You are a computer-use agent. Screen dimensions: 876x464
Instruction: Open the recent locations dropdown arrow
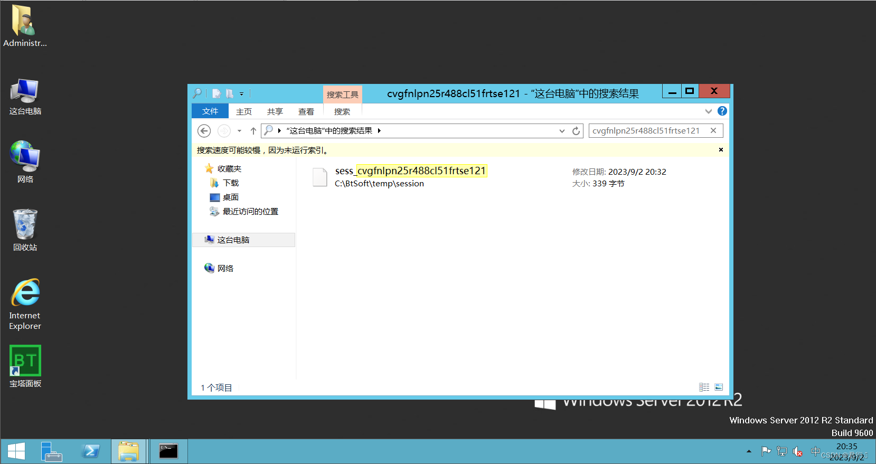pos(240,131)
